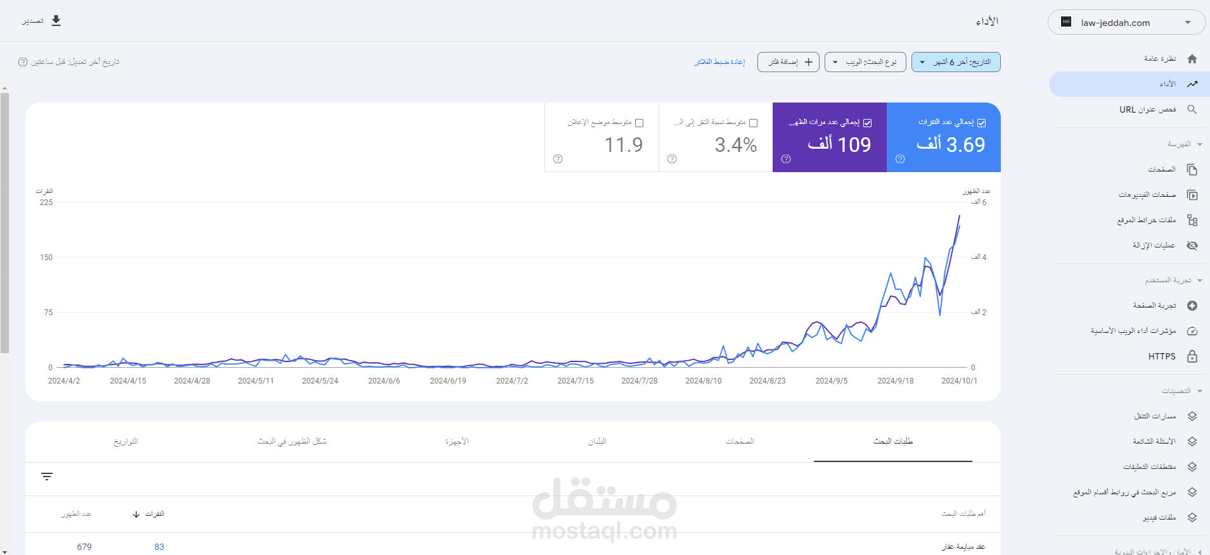Click the export download icon

(x=56, y=21)
